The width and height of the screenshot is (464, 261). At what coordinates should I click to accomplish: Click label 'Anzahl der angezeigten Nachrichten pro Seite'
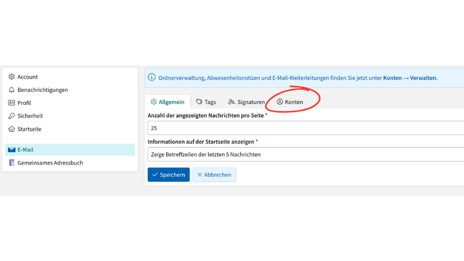pos(206,115)
